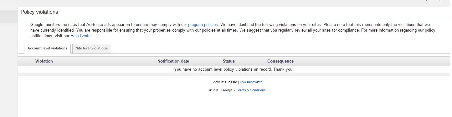
Task: Click the Consequence column header
Action: tap(280, 61)
